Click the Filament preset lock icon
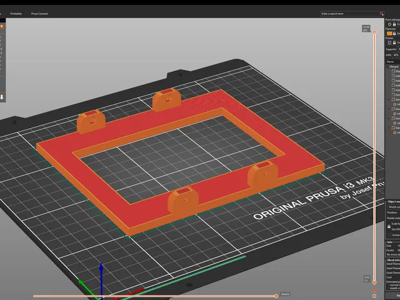The height and width of the screenshot is (300, 400). [x=394, y=33]
